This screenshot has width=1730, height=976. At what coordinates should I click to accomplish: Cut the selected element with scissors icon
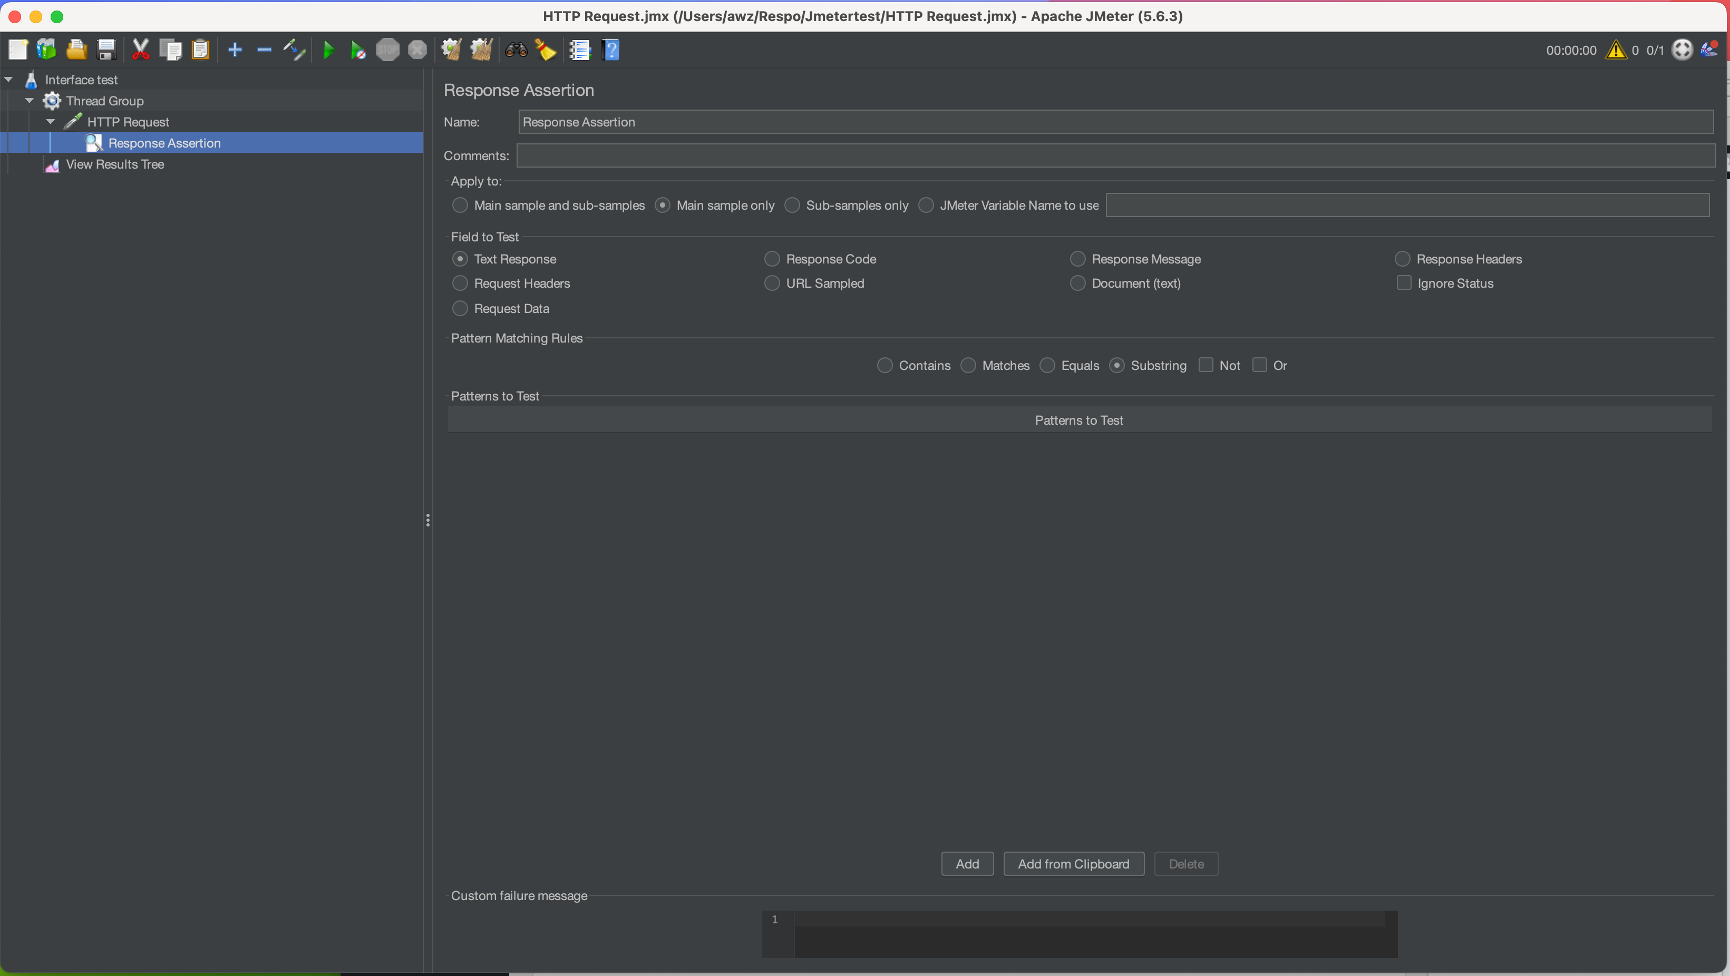click(140, 50)
